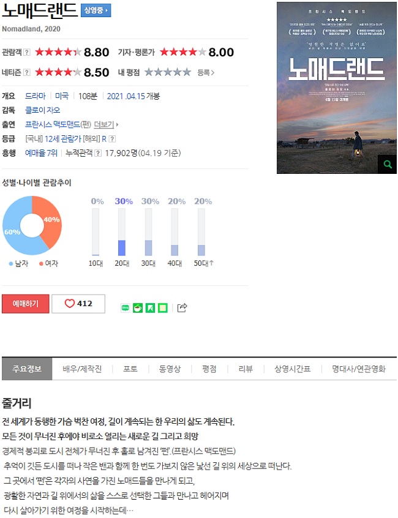Open 등록 to register my rating
This screenshot has height=518, width=398.
click(x=206, y=72)
